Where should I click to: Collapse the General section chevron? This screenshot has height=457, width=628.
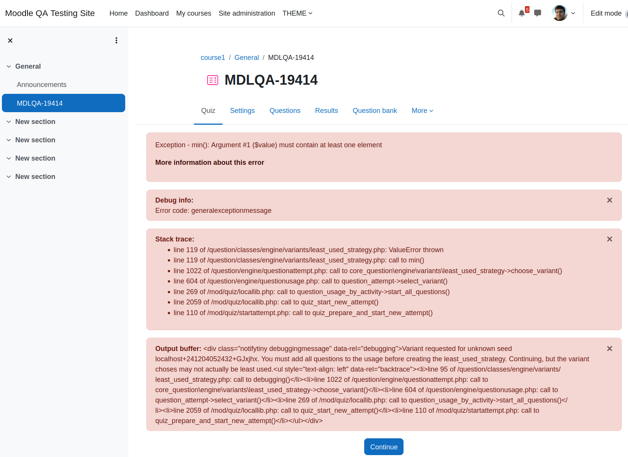tap(9, 66)
